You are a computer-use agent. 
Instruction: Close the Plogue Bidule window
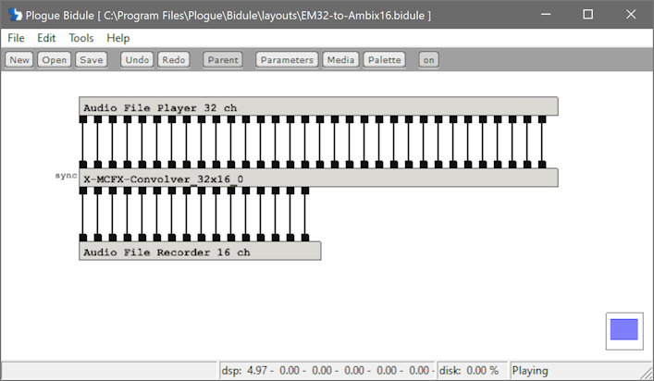(631, 14)
